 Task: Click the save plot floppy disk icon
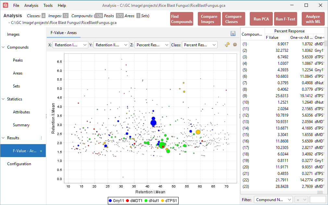click(x=233, y=34)
